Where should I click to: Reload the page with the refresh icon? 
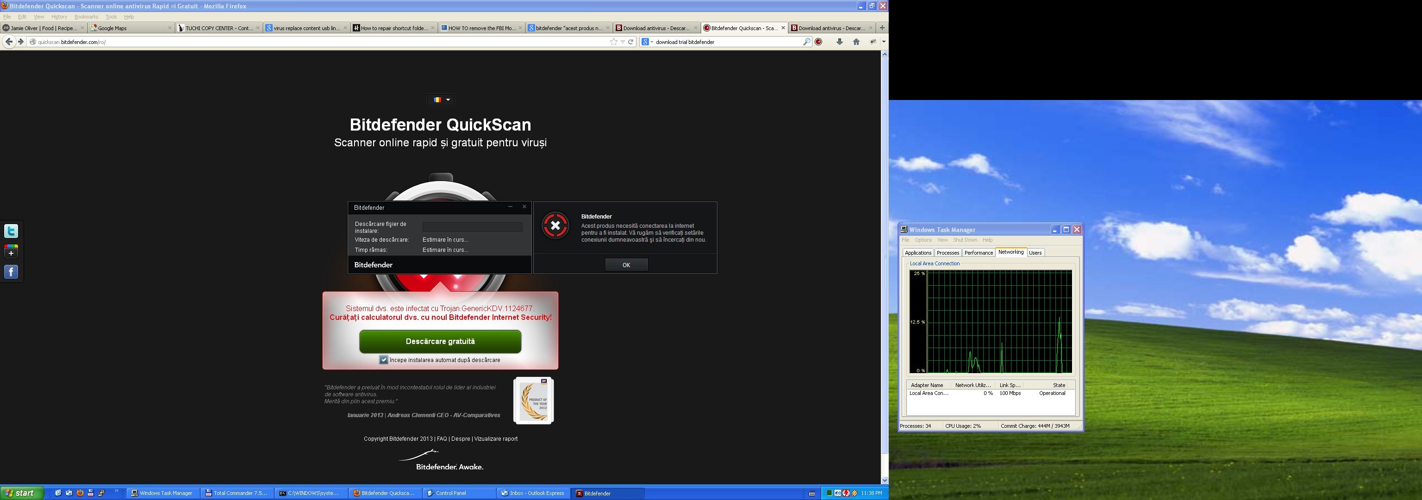point(631,42)
